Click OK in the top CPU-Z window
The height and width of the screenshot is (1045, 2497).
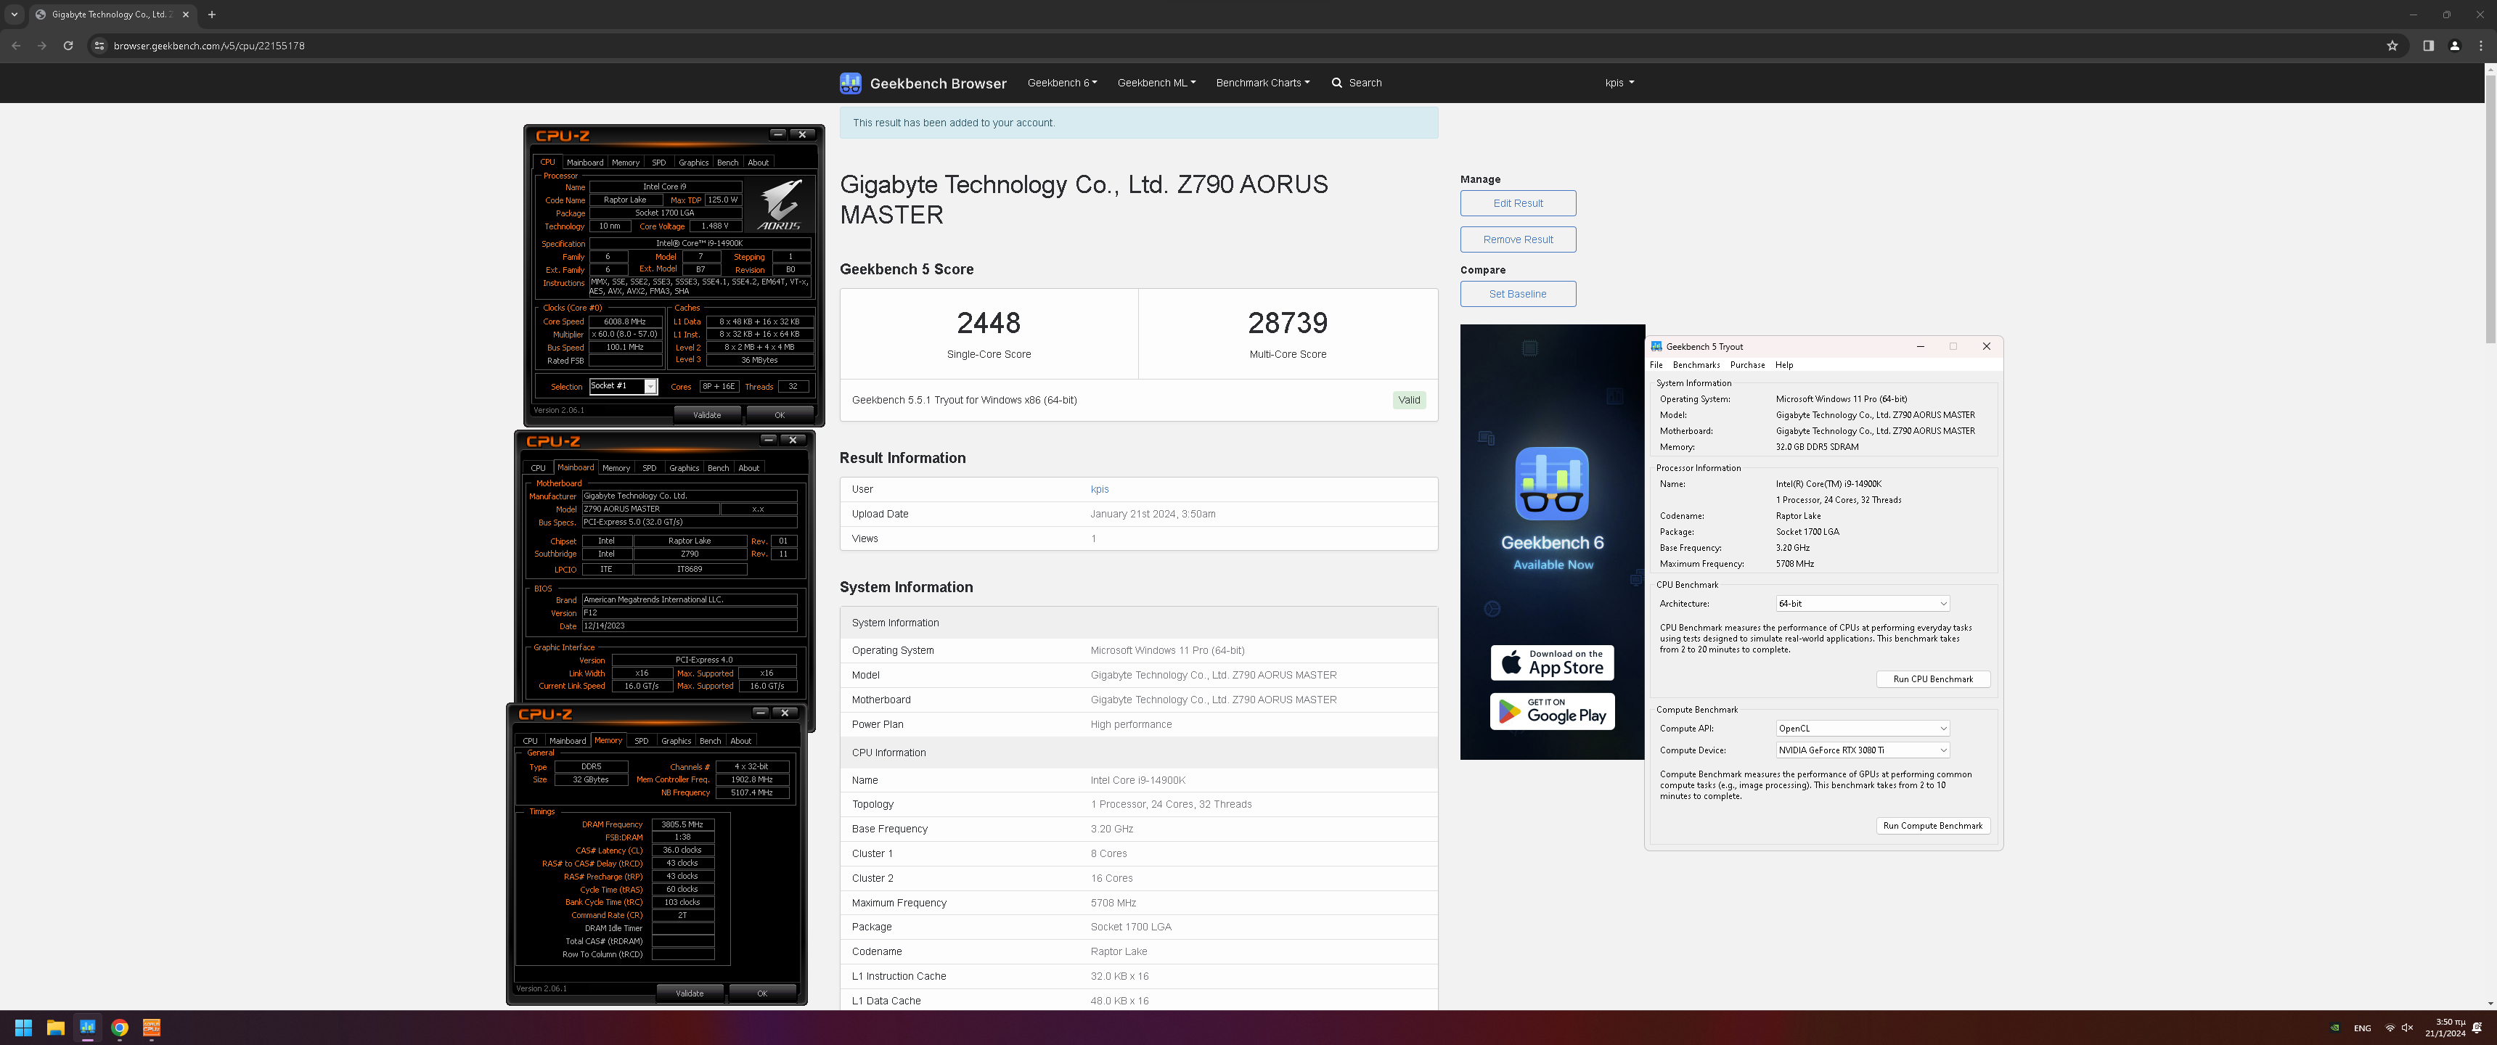pyautogui.click(x=780, y=415)
